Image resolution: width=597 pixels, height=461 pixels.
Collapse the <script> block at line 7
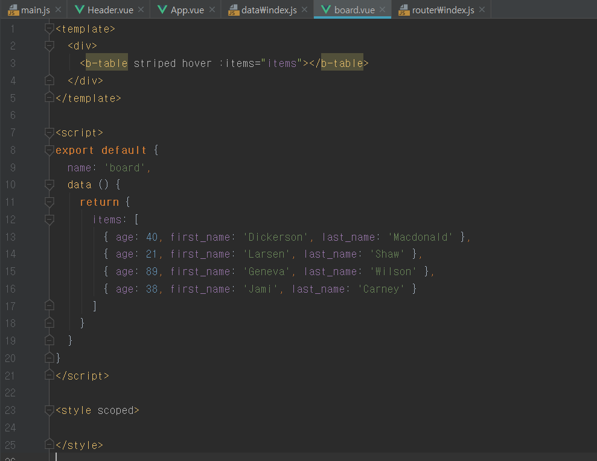pos(49,133)
